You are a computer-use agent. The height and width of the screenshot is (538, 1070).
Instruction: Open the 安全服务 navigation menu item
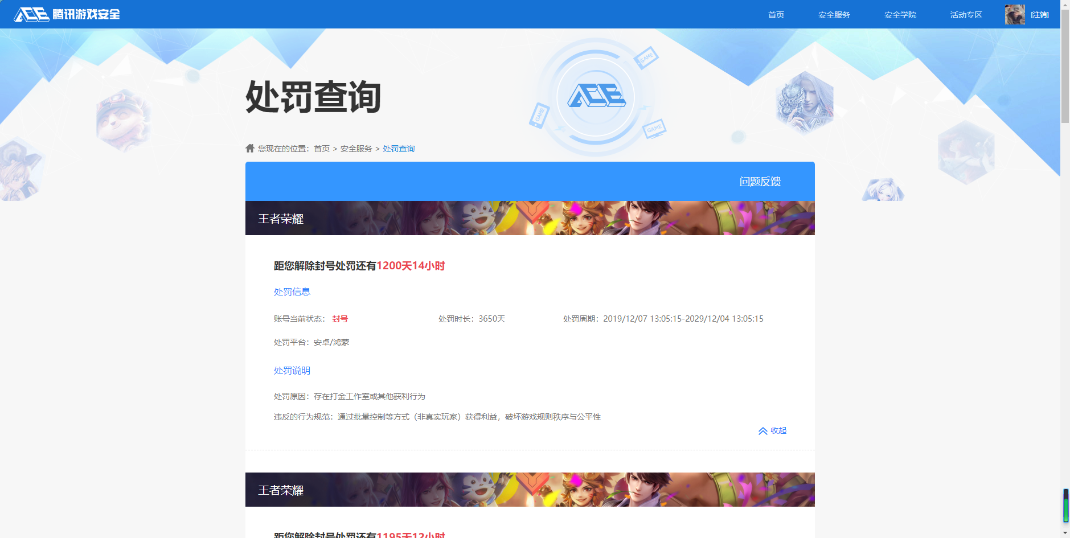pyautogui.click(x=834, y=15)
